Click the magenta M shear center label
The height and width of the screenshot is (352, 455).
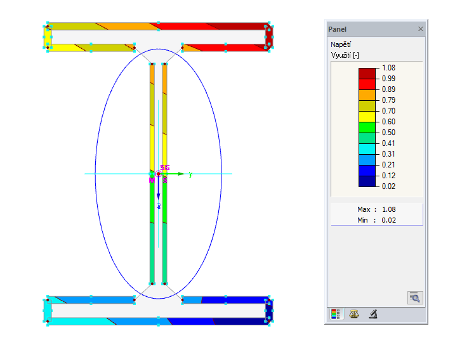click(x=152, y=180)
